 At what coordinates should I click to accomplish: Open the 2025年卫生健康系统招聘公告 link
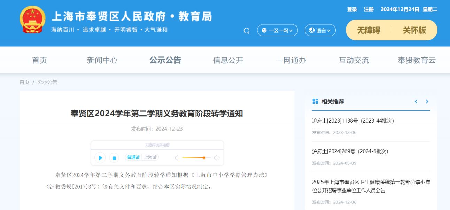click(371, 186)
